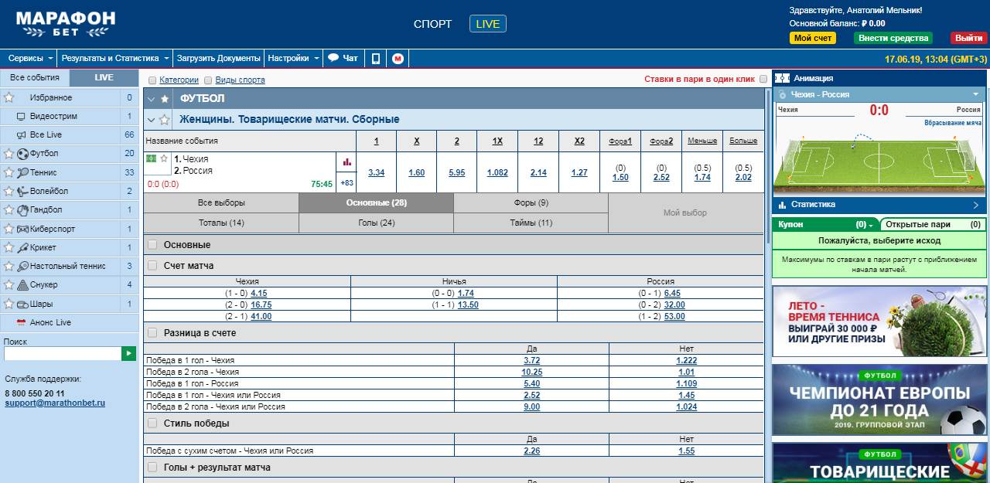The width and height of the screenshot is (990, 483).
Task: Collapse the Женщины Товарищеские матчи chevron
Action: click(x=152, y=120)
